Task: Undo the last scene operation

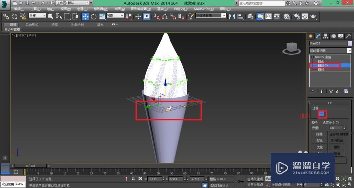Action: click(34, 3)
